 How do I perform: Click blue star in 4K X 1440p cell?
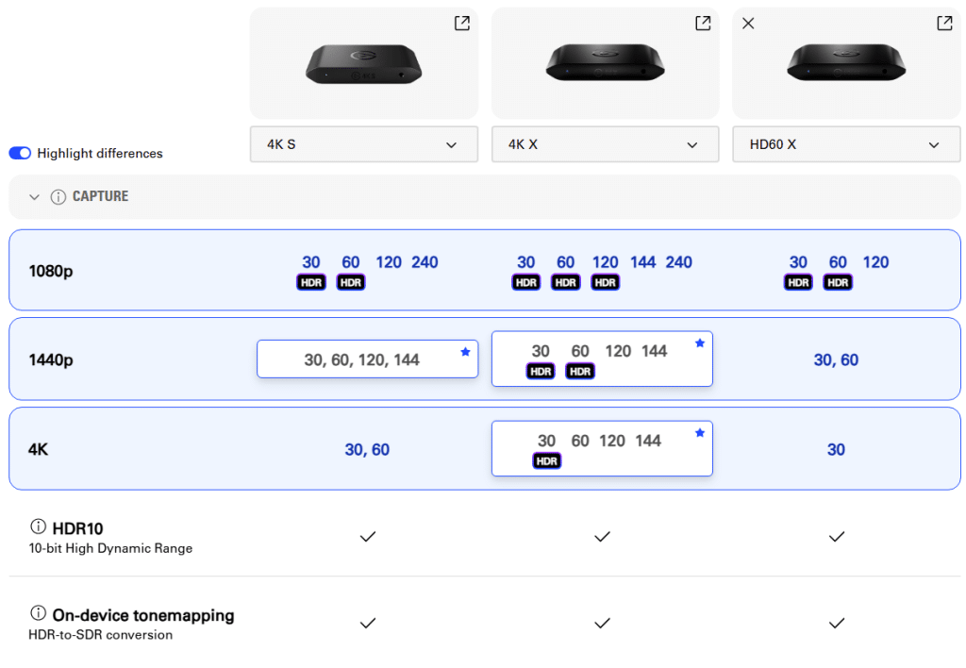699,343
